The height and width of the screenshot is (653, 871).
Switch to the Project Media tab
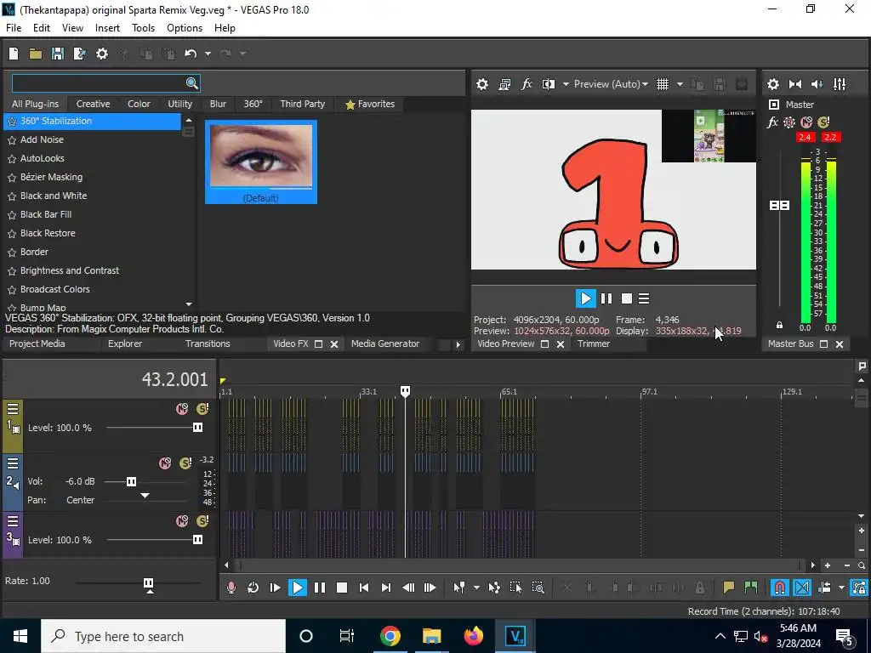click(x=37, y=344)
